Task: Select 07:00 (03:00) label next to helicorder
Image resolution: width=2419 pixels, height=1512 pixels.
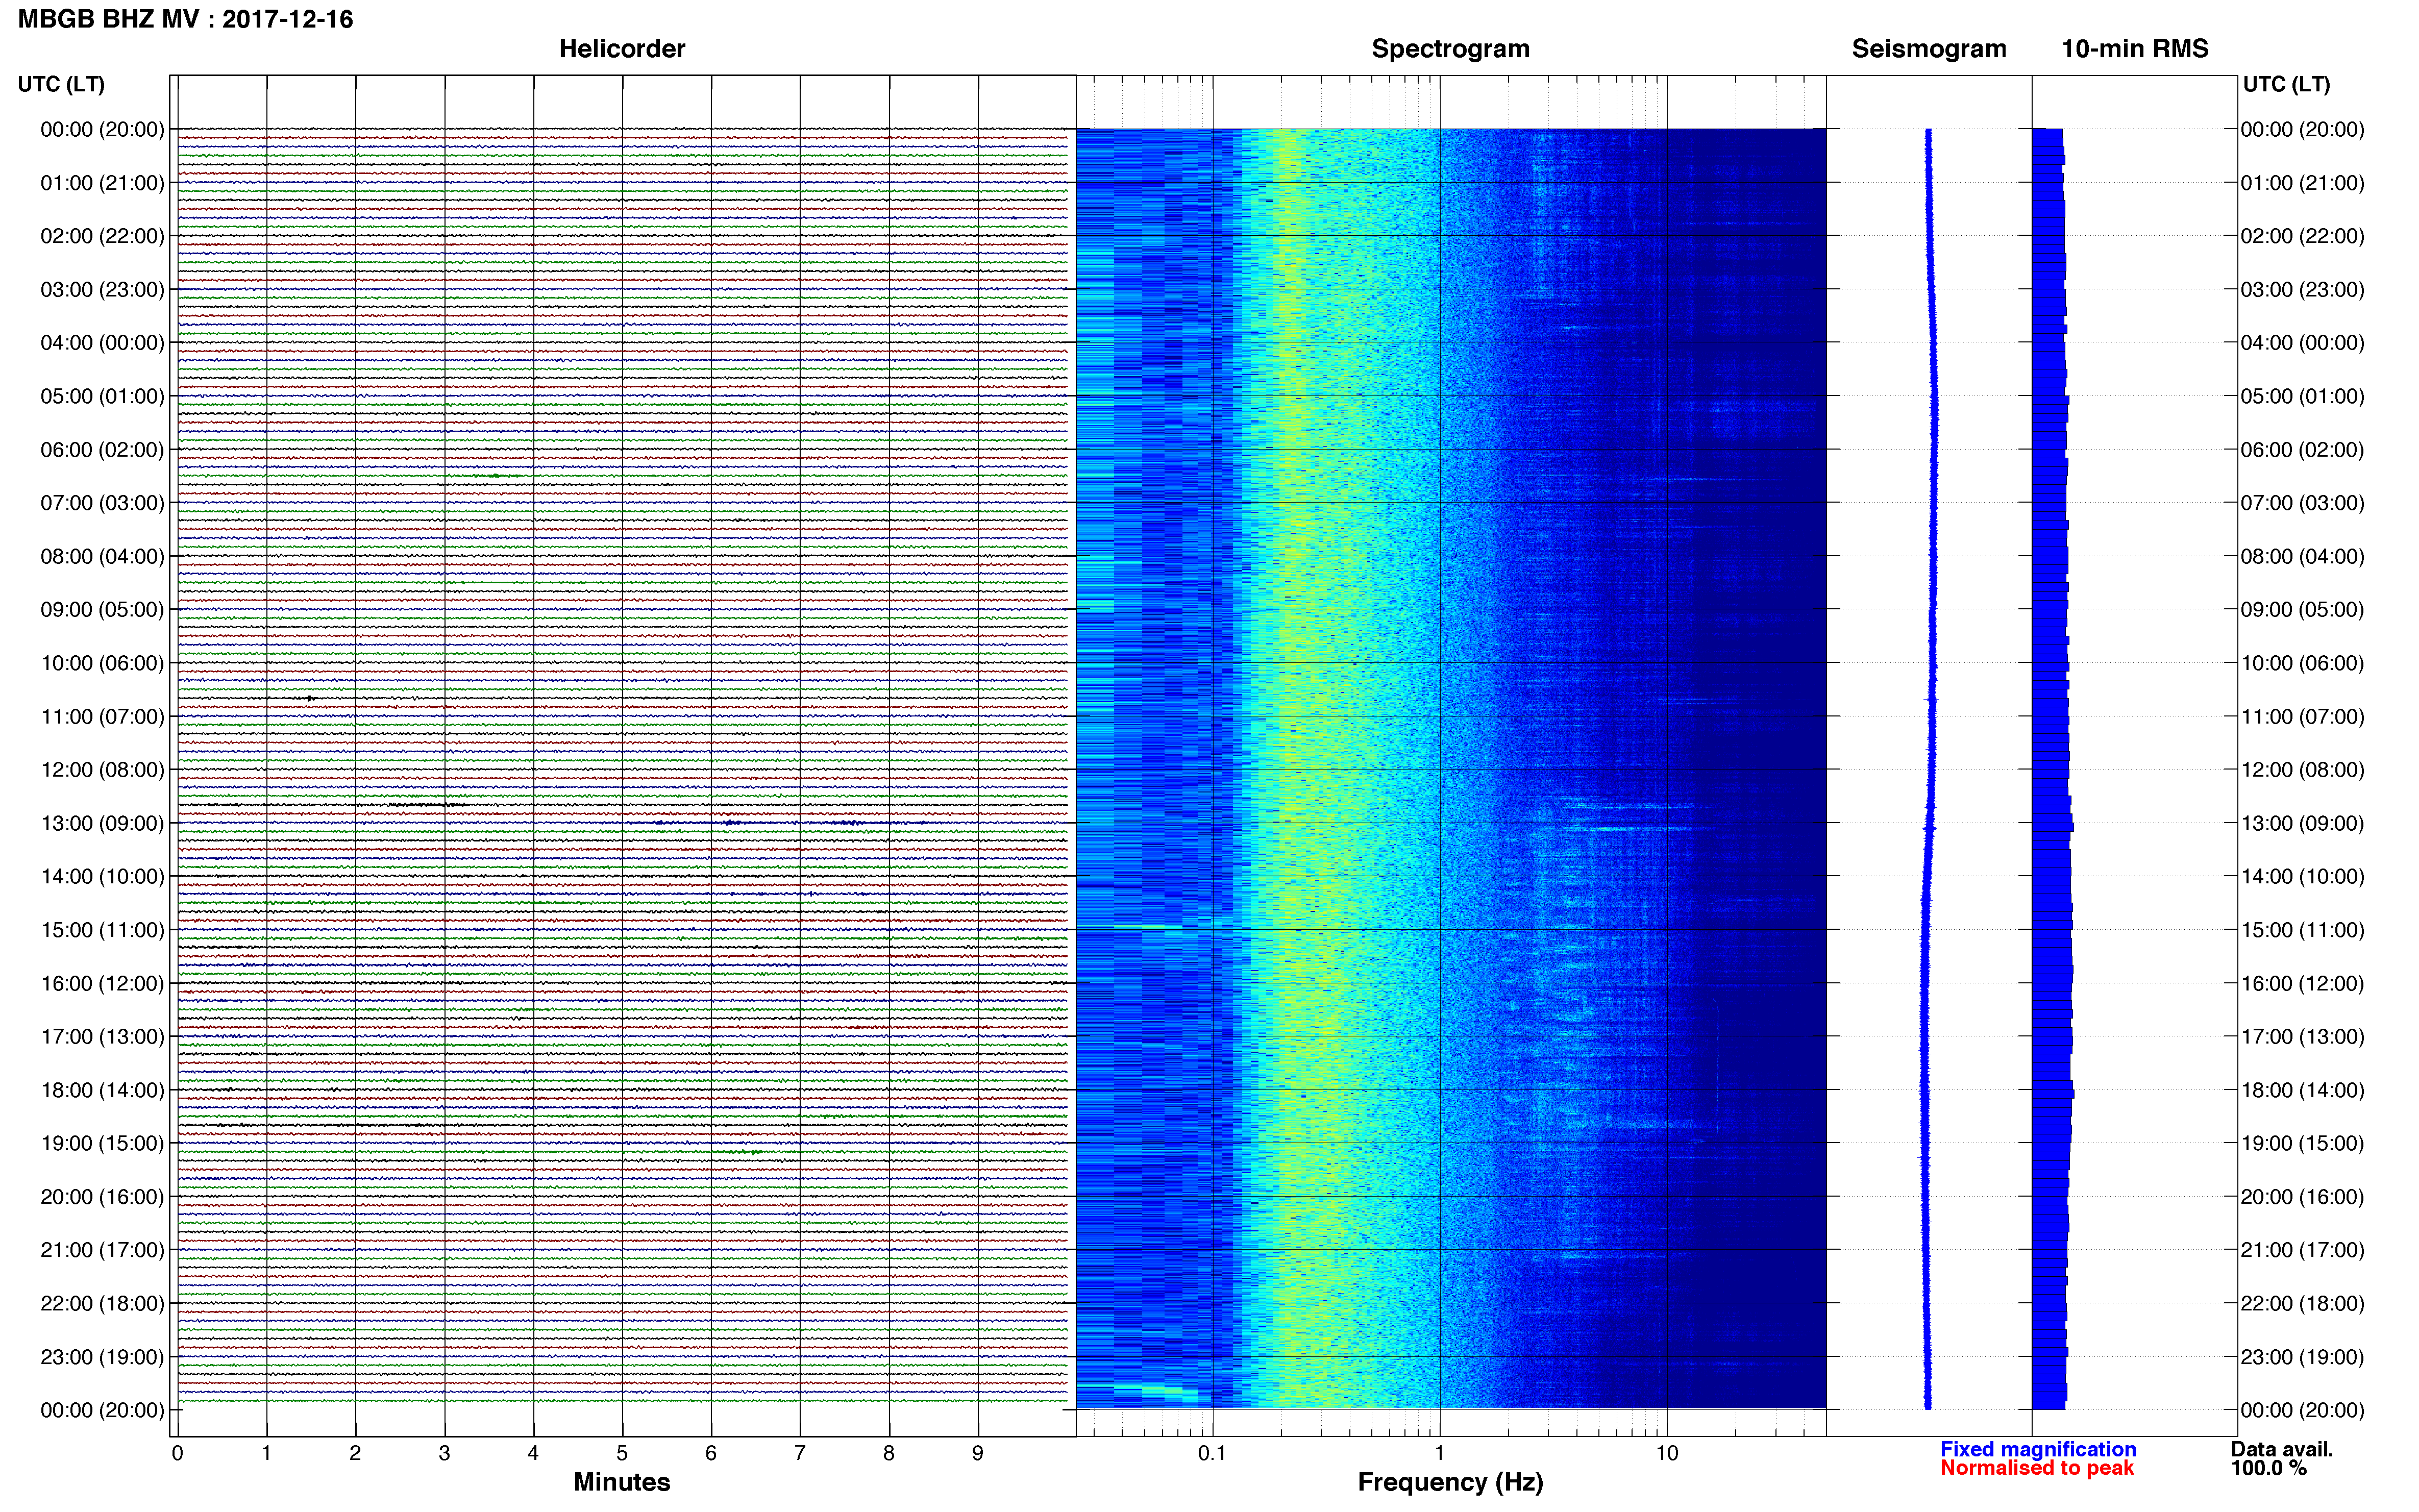Action: pos(102,503)
